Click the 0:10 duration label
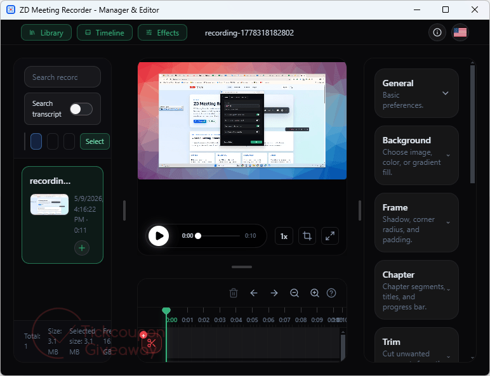The width and height of the screenshot is (490, 376). [250, 236]
